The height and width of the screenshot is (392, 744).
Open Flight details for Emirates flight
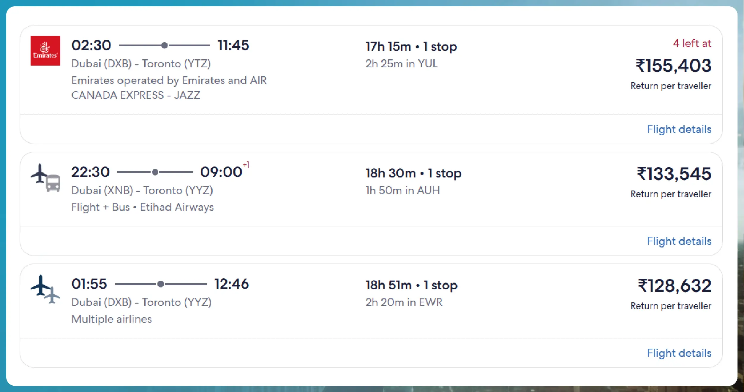[679, 129]
